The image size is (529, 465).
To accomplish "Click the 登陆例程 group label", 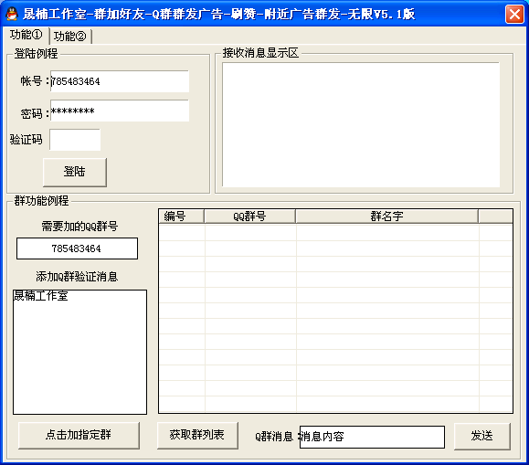I will (36, 53).
